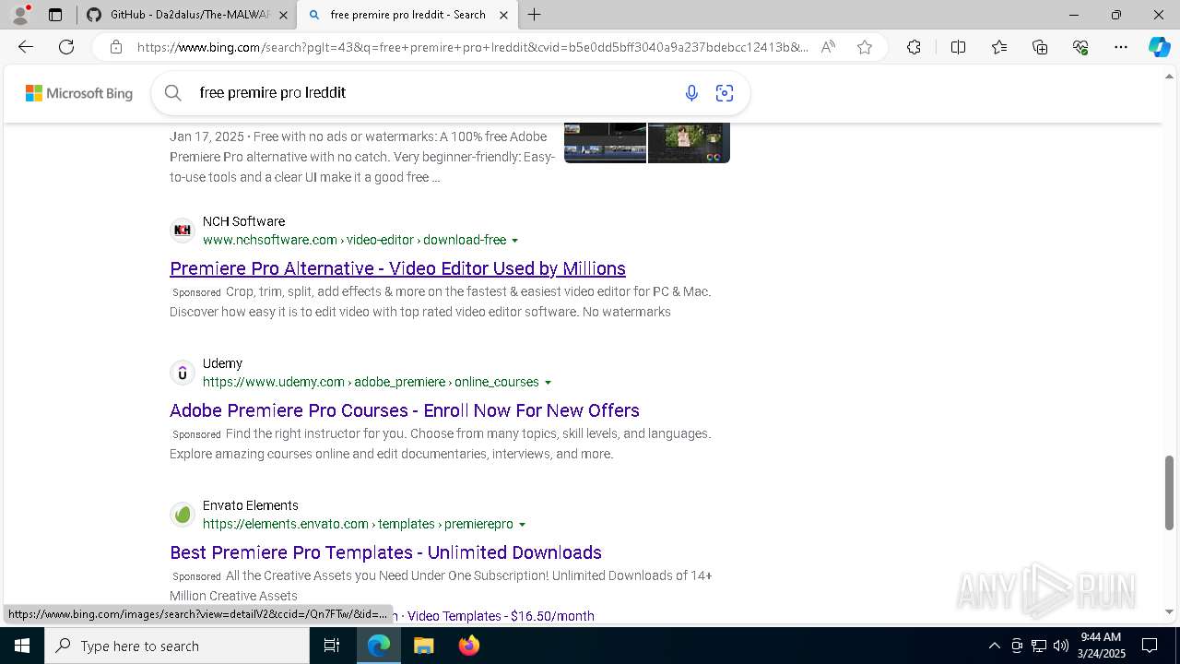The width and height of the screenshot is (1180, 664).
Task: Click the Bing search text box
Action: point(433,93)
